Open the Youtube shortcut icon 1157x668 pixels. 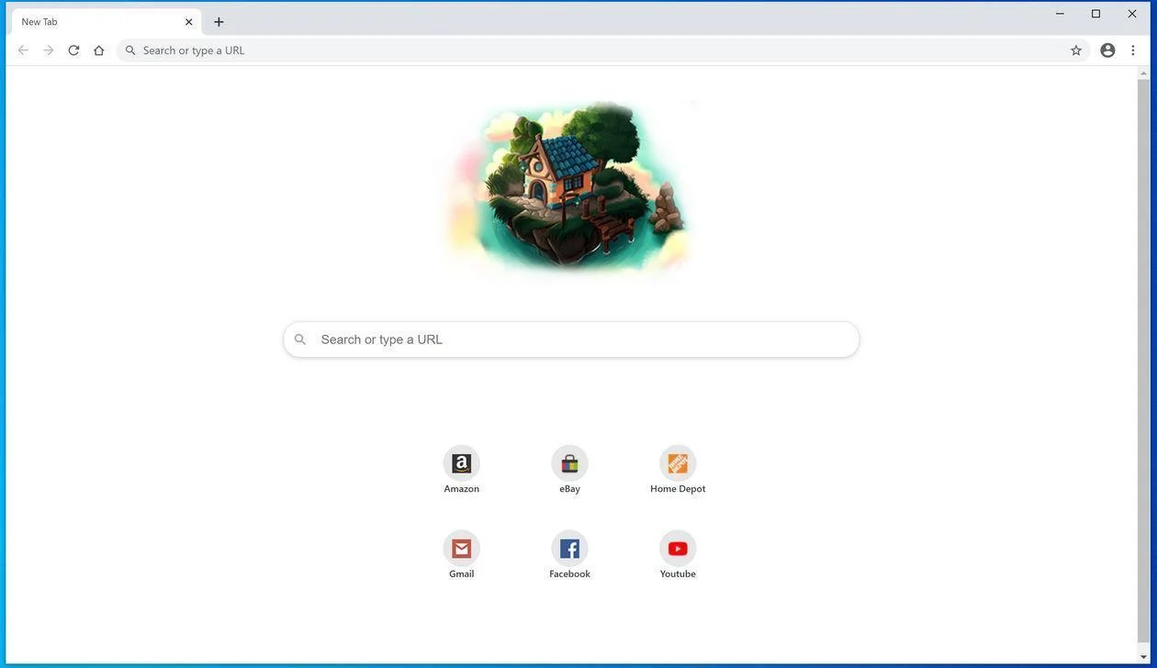point(678,549)
